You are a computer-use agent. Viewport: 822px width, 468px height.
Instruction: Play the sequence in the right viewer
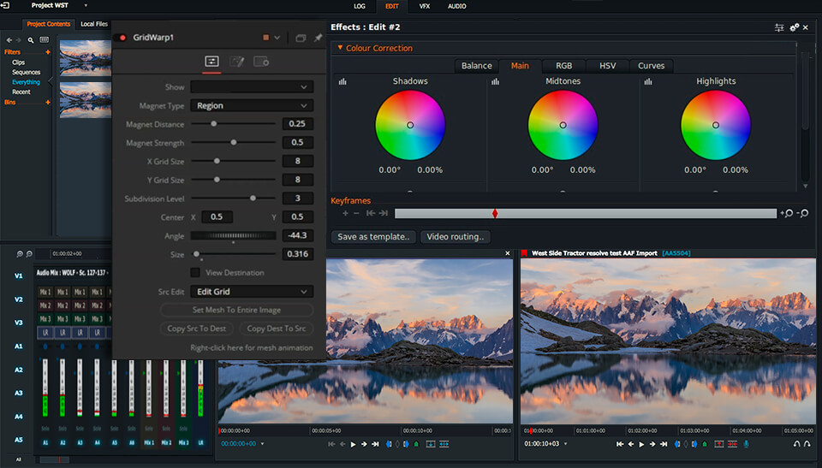(x=641, y=444)
